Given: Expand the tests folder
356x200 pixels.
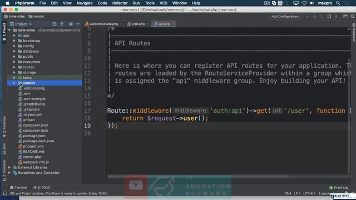Looking at the screenshot, I should [x=14, y=78].
